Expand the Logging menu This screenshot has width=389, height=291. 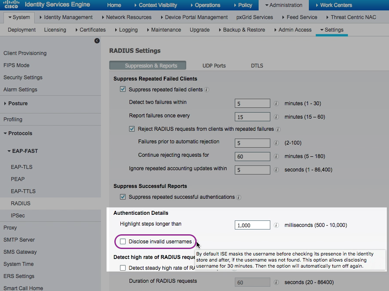pyautogui.click(x=126, y=30)
